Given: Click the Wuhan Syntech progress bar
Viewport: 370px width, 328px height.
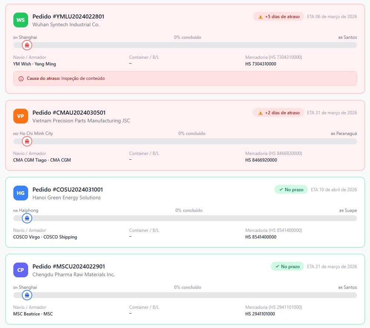Looking at the screenshot, I should pos(185,45).
